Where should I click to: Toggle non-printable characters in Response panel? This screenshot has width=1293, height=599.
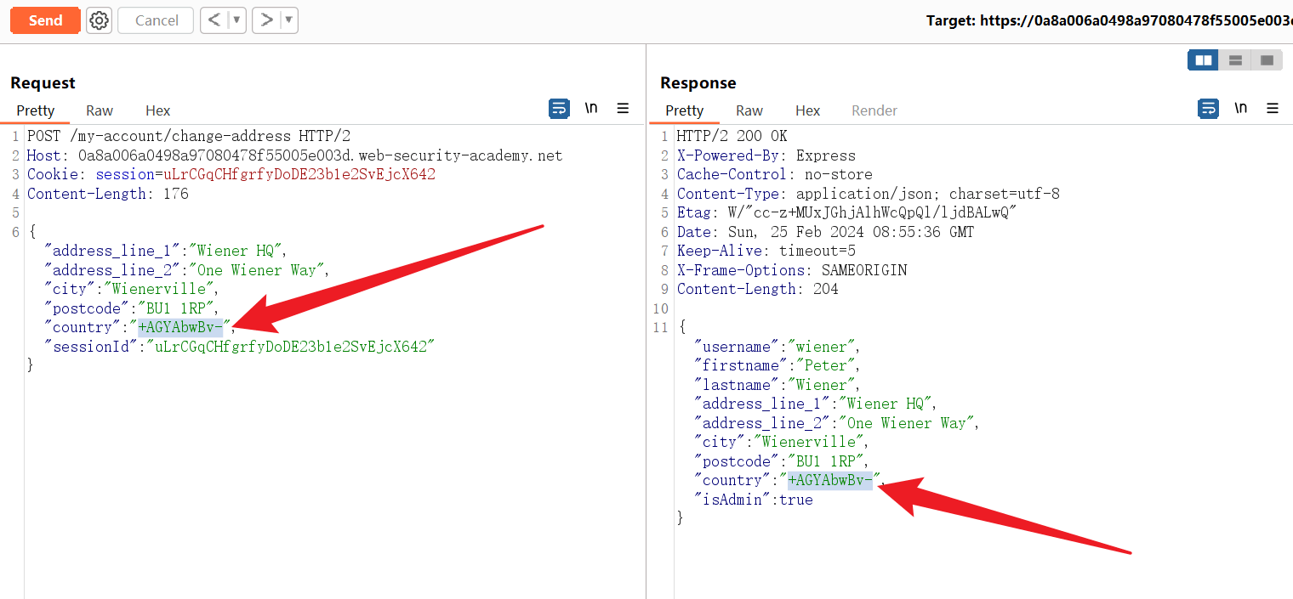pyautogui.click(x=1240, y=109)
